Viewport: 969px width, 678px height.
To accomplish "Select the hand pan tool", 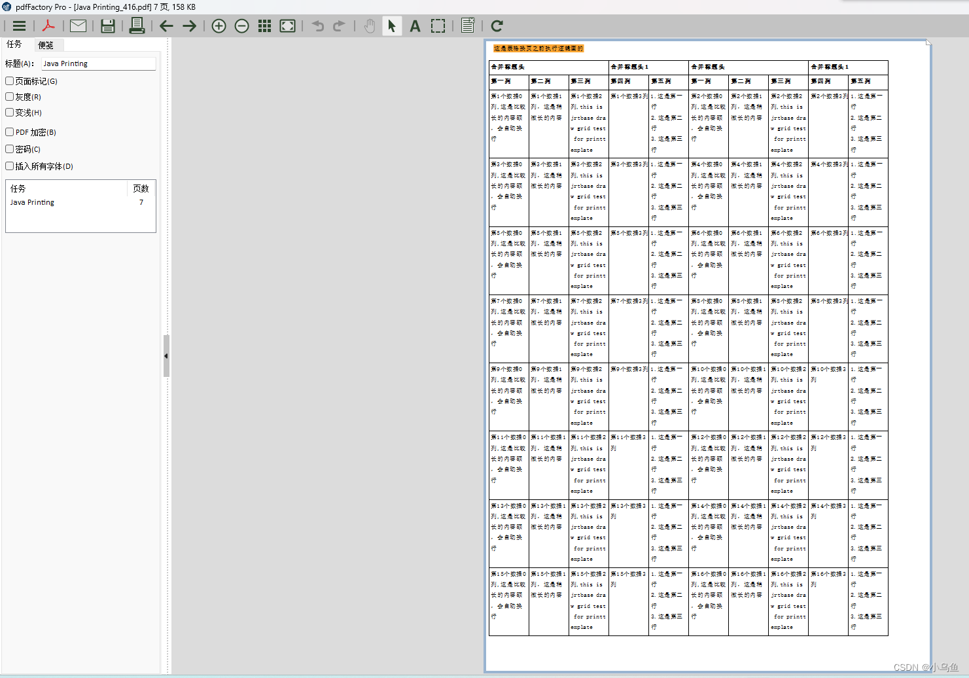I will (x=370, y=26).
